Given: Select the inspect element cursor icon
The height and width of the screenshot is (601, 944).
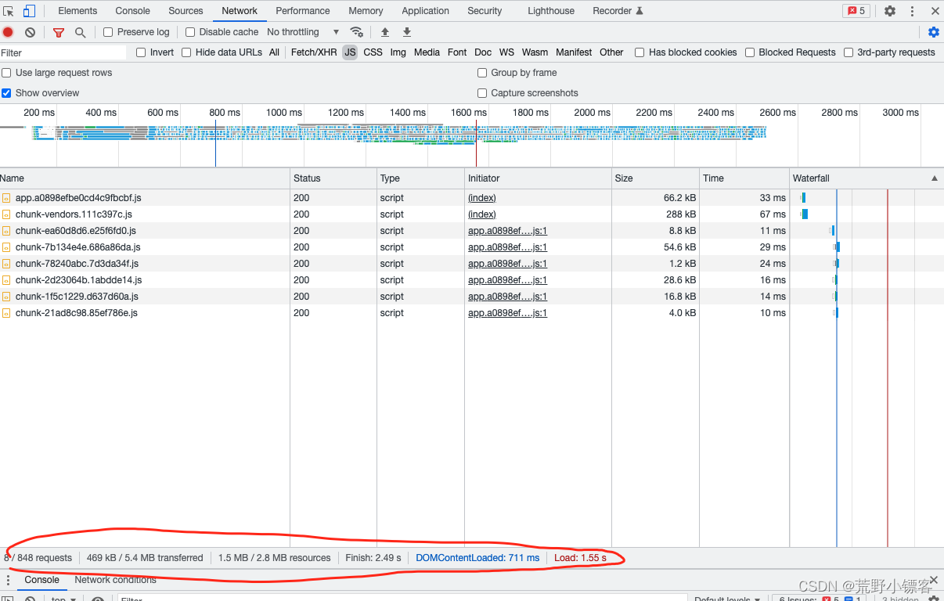Looking at the screenshot, I should point(9,11).
